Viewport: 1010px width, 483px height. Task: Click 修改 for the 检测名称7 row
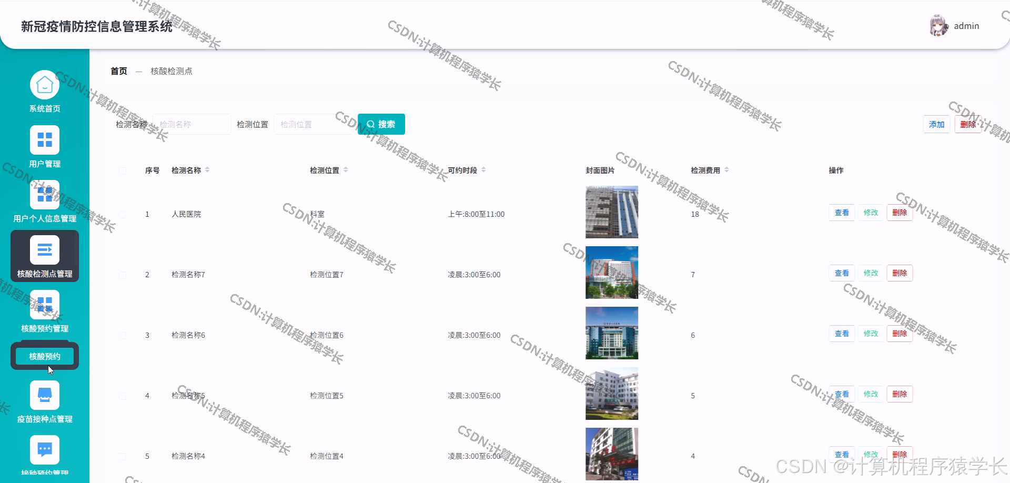871,273
